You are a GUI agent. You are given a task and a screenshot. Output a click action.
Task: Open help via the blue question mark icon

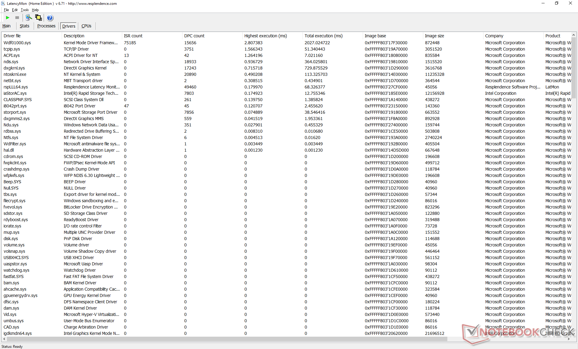click(50, 18)
